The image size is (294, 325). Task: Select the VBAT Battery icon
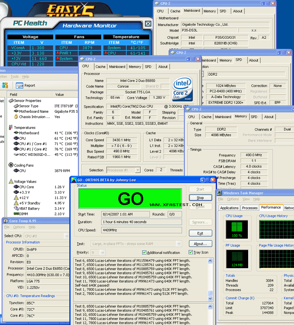click(16, 208)
